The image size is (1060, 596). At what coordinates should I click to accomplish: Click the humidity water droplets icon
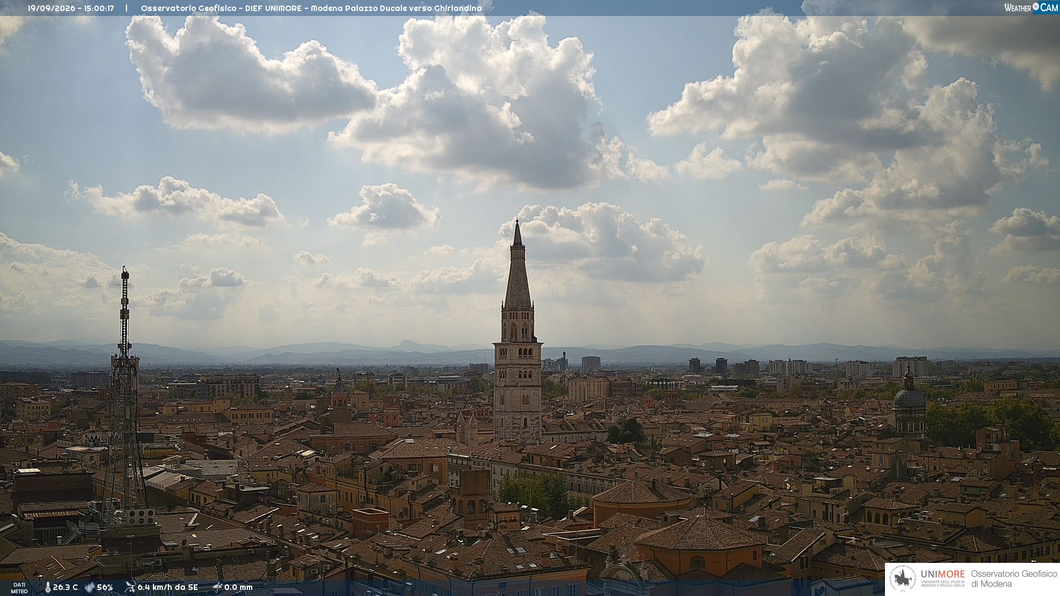89,588
